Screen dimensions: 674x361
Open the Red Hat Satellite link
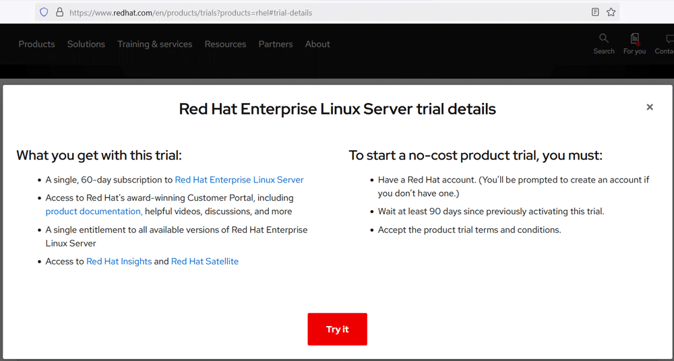[x=205, y=261]
